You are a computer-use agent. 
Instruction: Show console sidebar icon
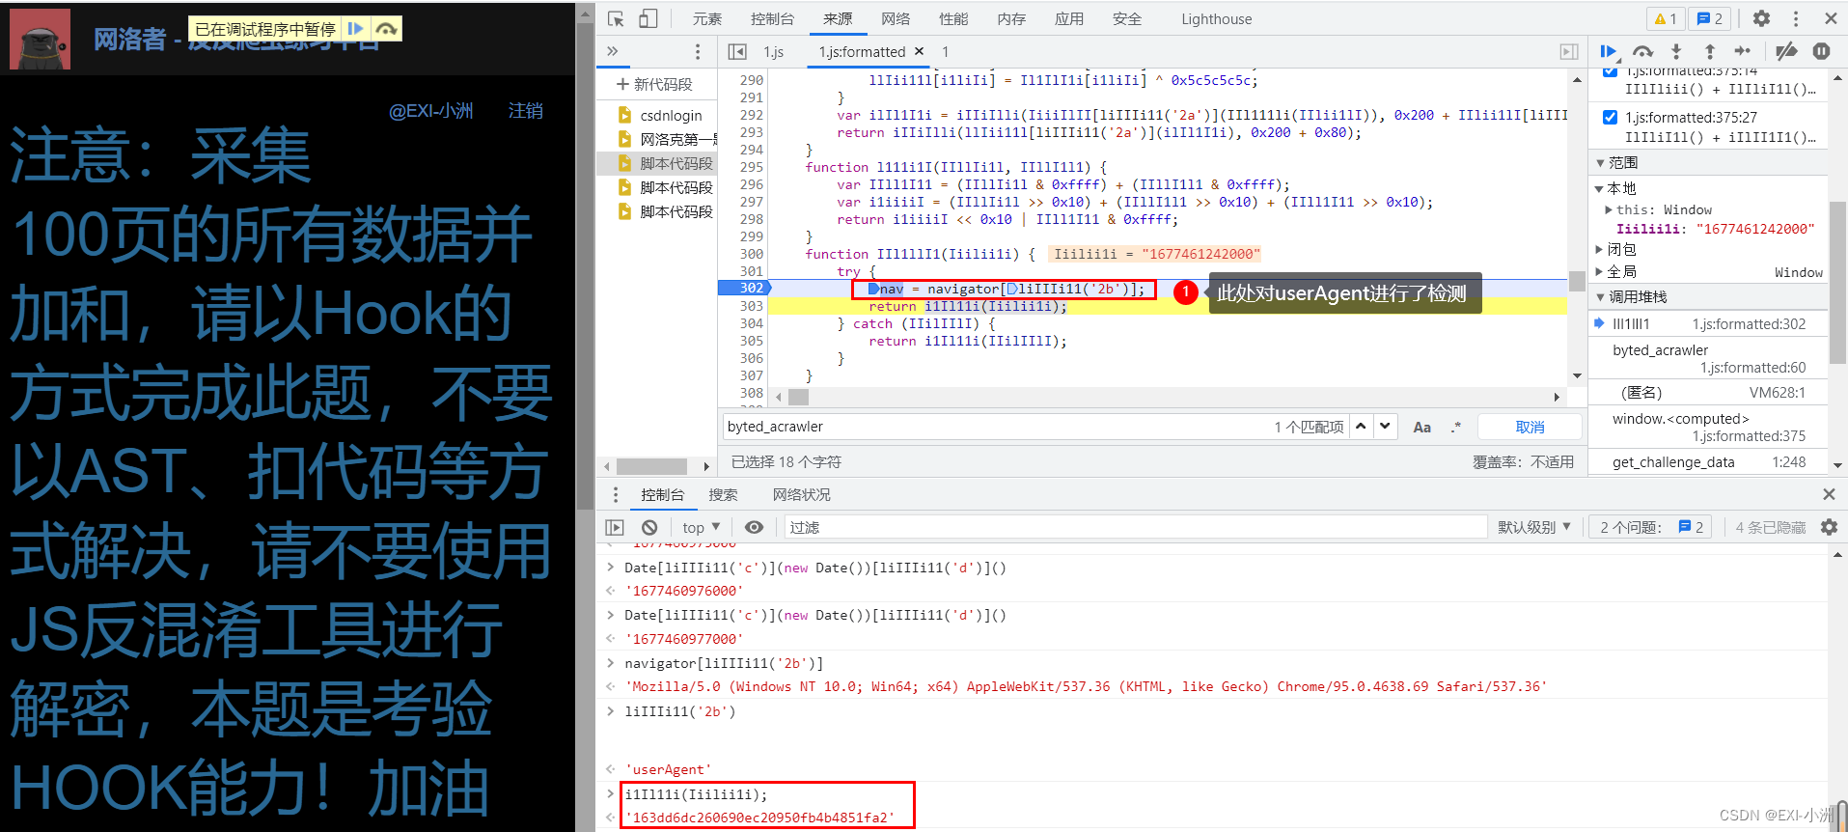point(615,527)
